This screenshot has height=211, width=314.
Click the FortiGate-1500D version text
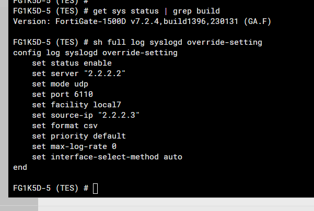[119, 21]
